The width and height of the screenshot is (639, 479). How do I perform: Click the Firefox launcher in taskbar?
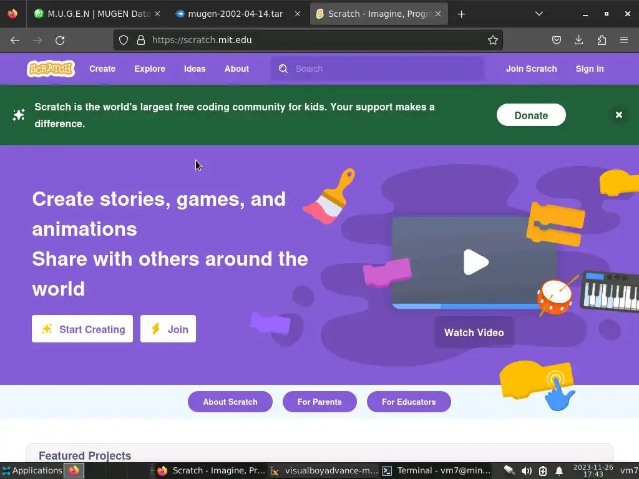(x=74, y=470)
